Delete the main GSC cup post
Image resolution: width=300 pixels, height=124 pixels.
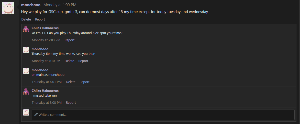pos(26,19)
